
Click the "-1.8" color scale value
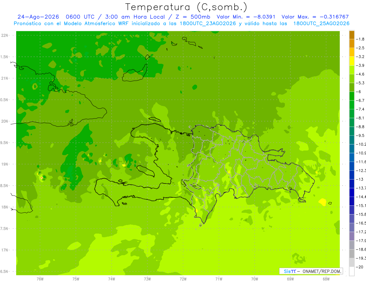coord(360,39)
